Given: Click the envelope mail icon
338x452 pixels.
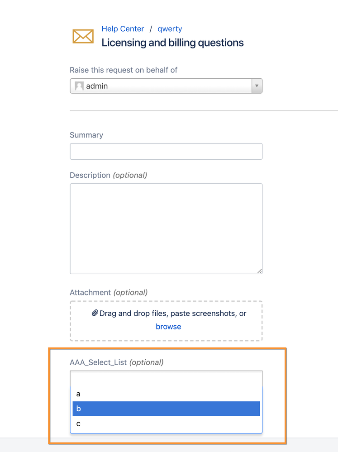Looking at the screenshot, I should point(83,36).
